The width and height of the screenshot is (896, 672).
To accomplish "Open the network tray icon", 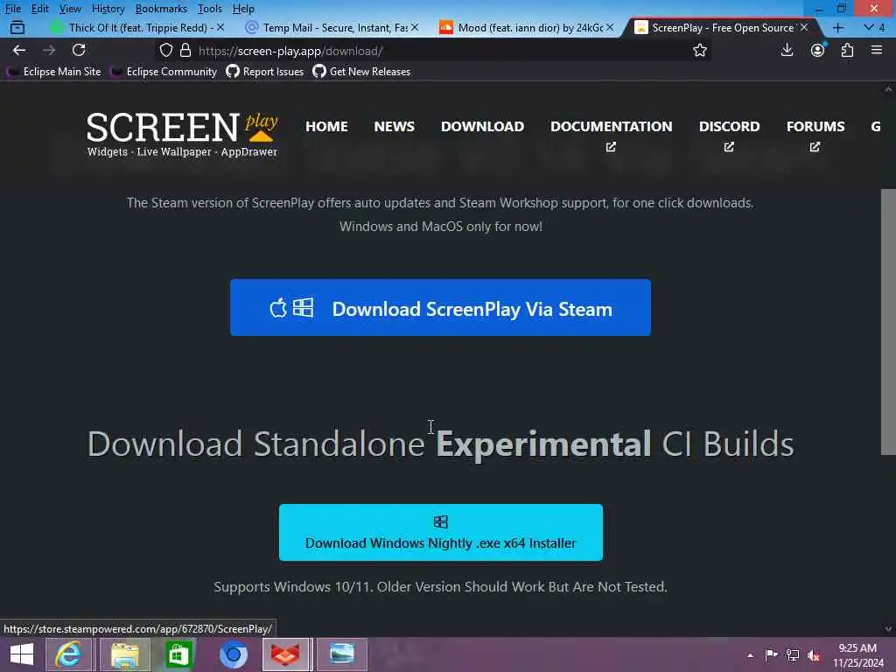I will [793, 654].
